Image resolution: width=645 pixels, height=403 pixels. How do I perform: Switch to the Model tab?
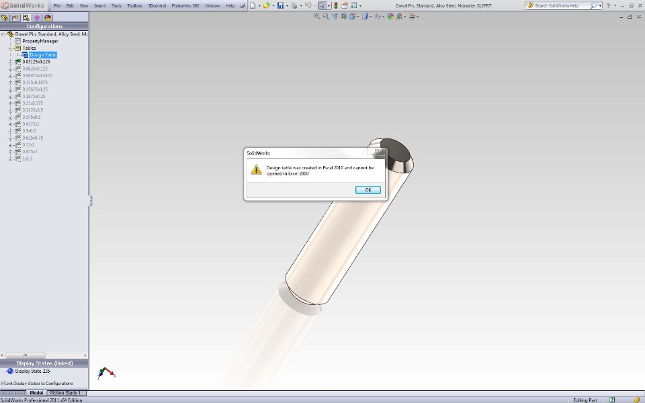click(36, 393)
